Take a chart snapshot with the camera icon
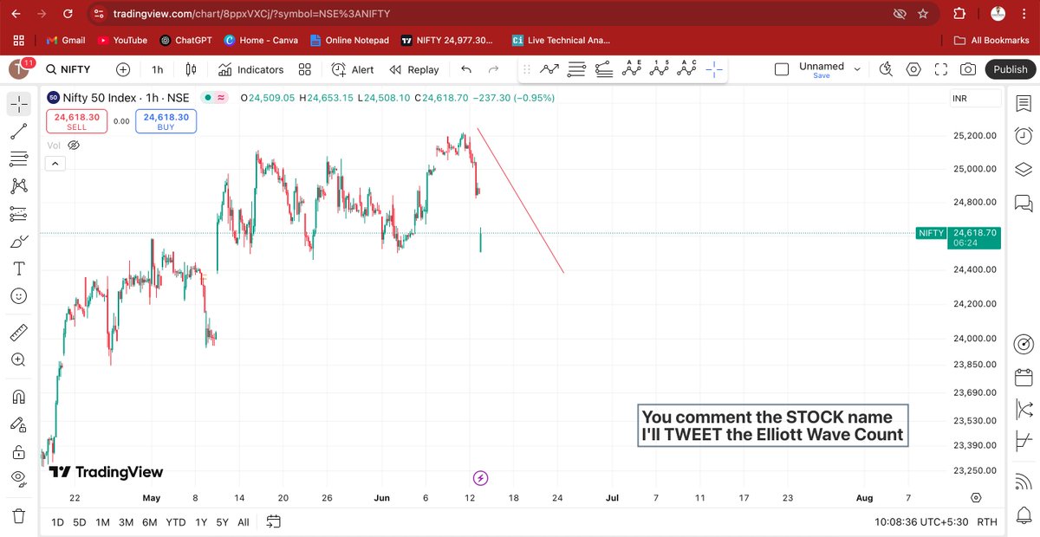Screen dimensions: 1040x537 (968, 68)
